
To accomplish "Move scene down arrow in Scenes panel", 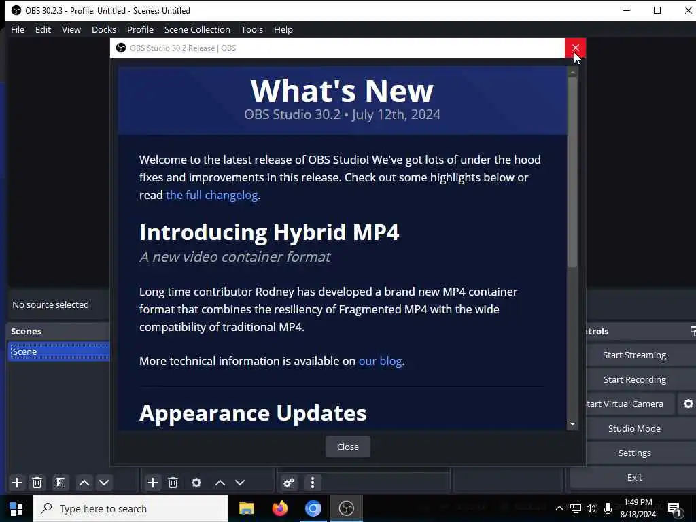I will click(x=104, y=483).
